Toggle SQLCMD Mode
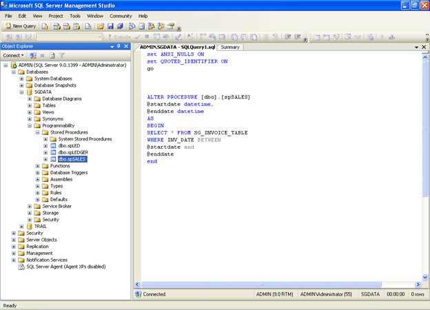This screenshot has height=310, width=430. pyautogui.click(x=222, y=37)
